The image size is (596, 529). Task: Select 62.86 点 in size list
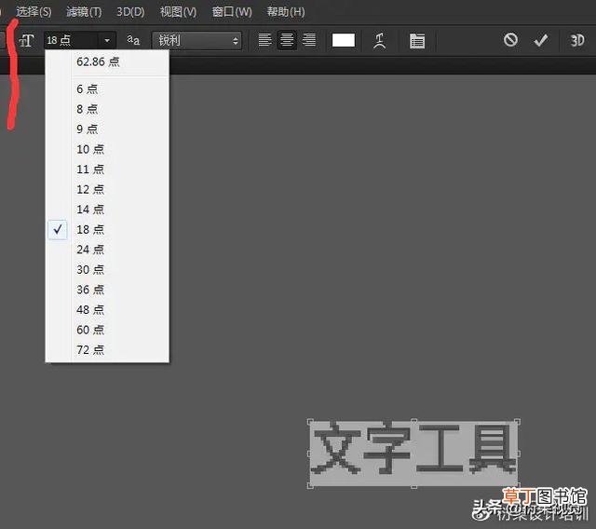[x=107, y=61]
